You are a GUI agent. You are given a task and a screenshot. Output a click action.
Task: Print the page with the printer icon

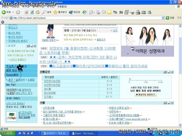tap(98, 12)
